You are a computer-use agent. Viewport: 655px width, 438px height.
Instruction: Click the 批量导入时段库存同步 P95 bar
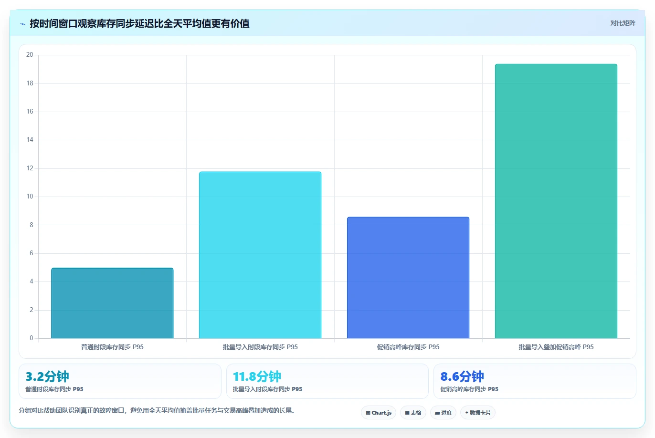click(x=260, y=255)
